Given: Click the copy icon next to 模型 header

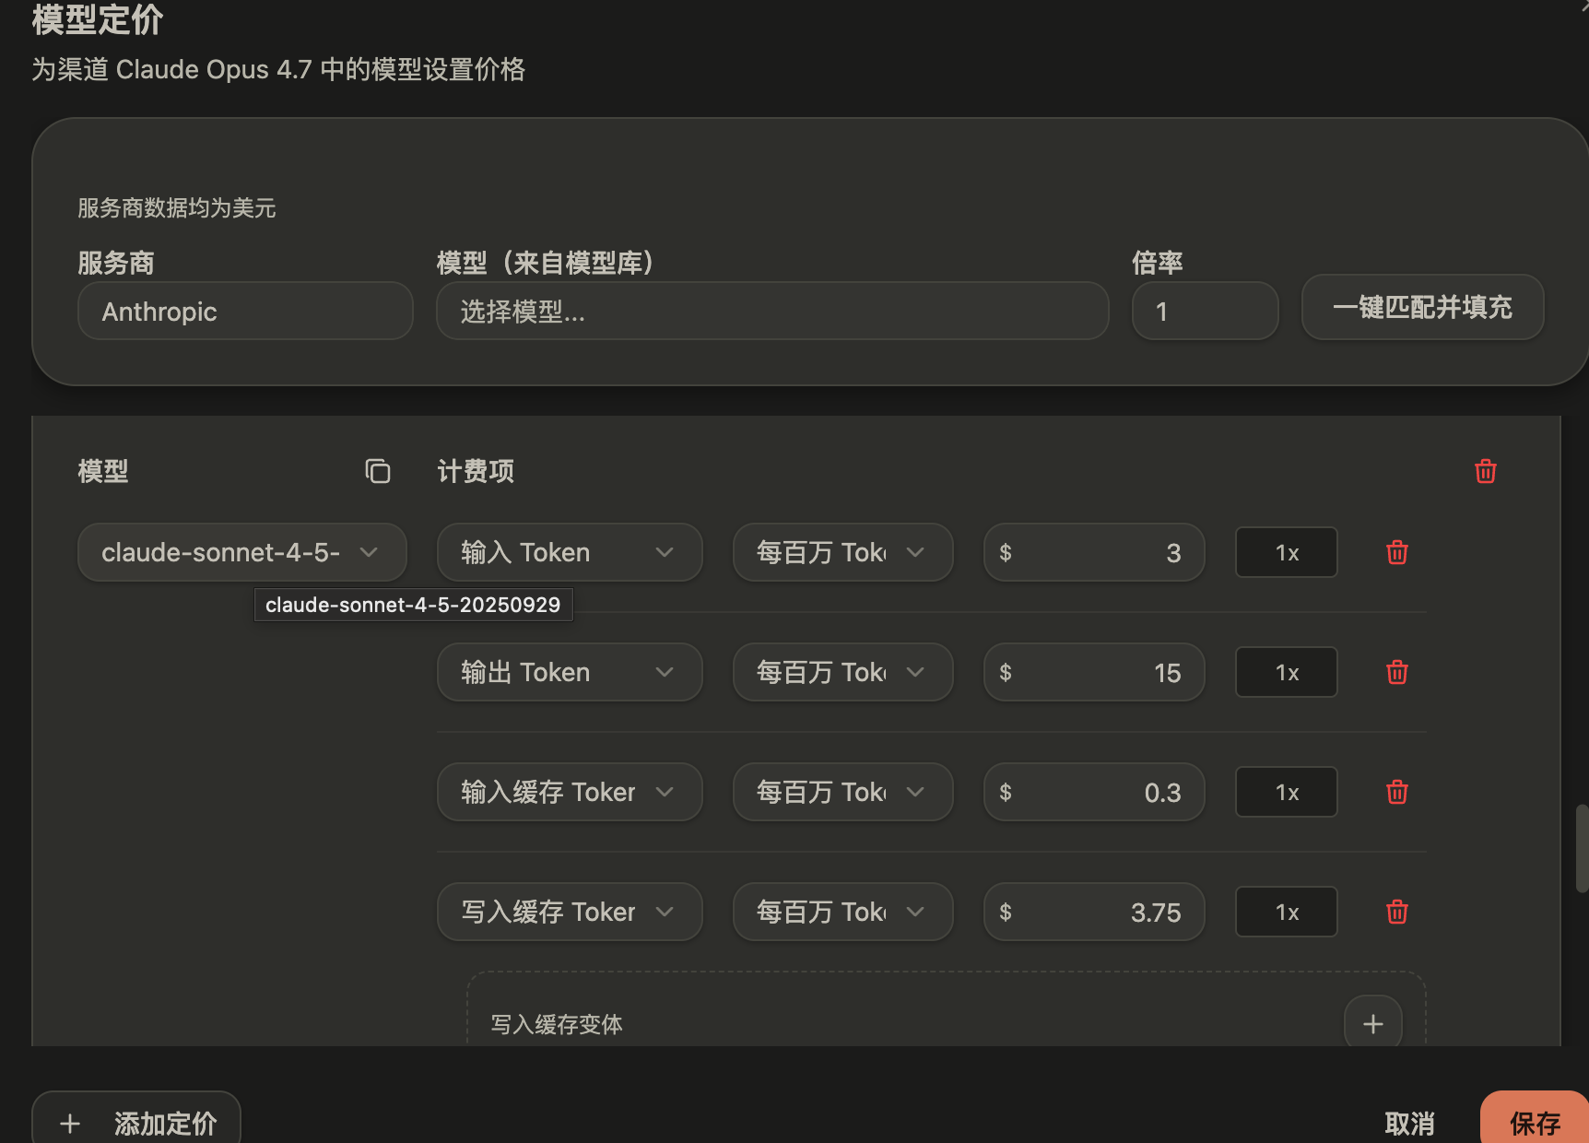Looking at the screenshot, I should (x=378, y=471).
